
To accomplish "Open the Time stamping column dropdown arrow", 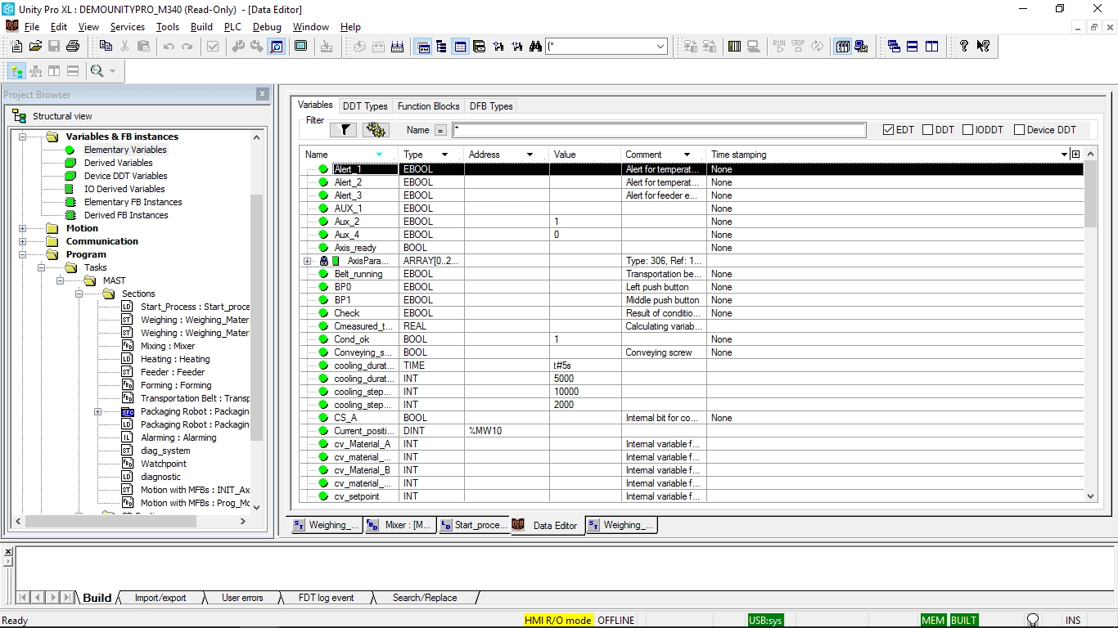I will pyautogui.click(x=1064, y=155).
